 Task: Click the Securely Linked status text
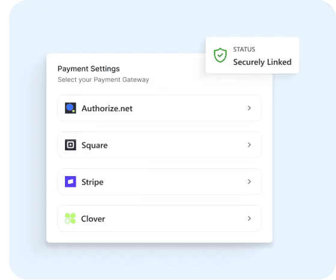[x=262, y=62]
